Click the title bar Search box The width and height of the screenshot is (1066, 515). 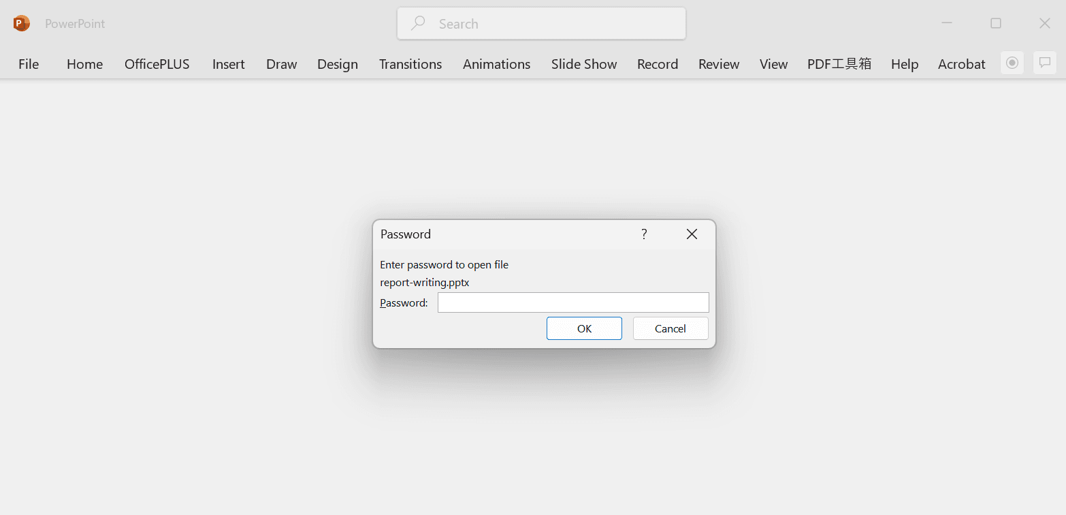[x=541, y=24]
